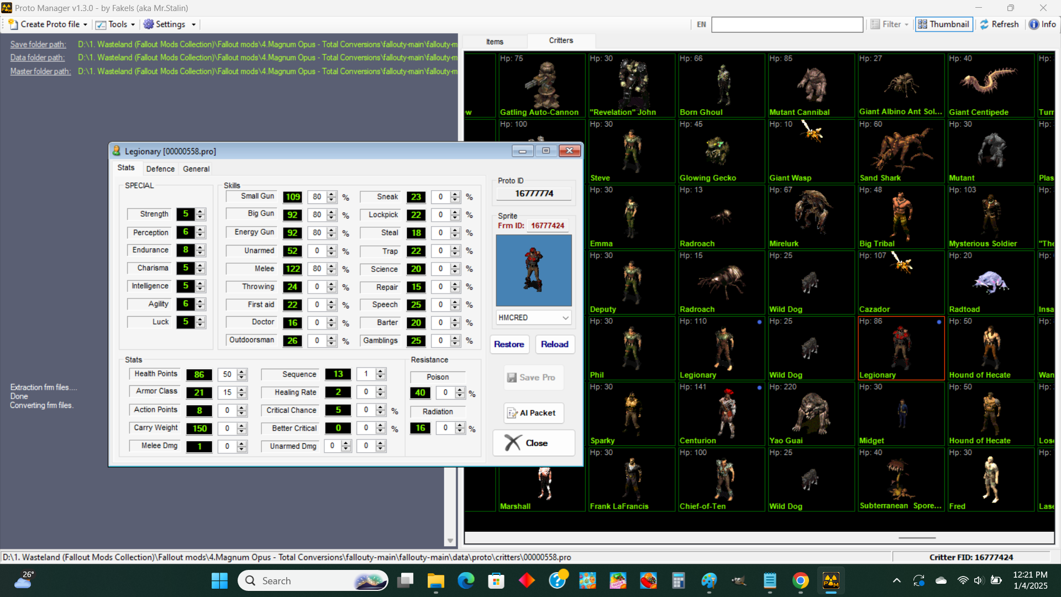
Task: Adjust the Perception stepper arrows
Action: (x=201, y=233)
